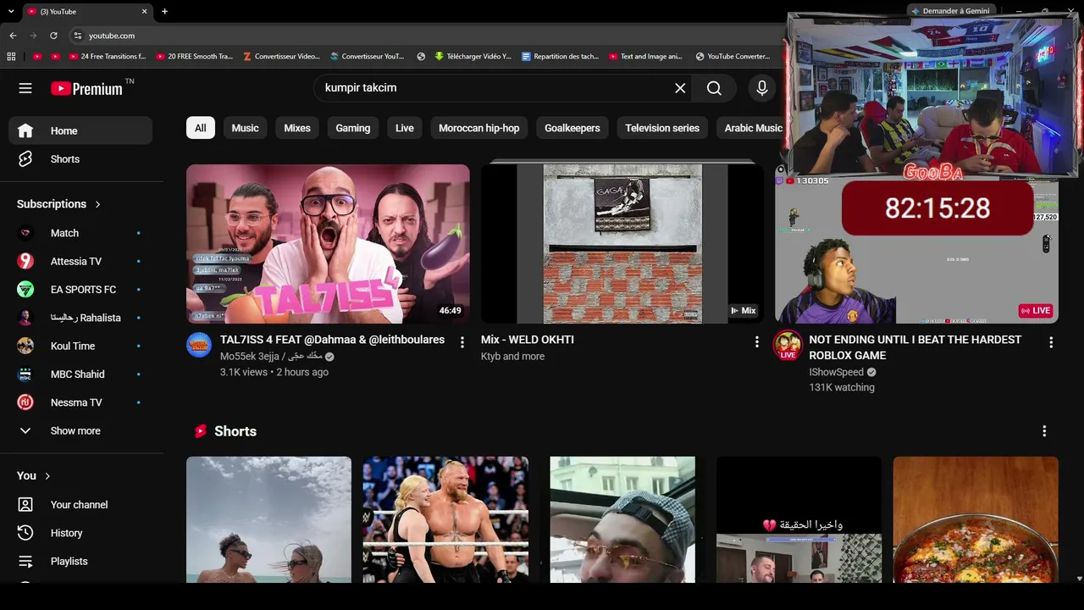Open Playlists in the sidebar
The image size is (1084, 610).
coord(80,561)
